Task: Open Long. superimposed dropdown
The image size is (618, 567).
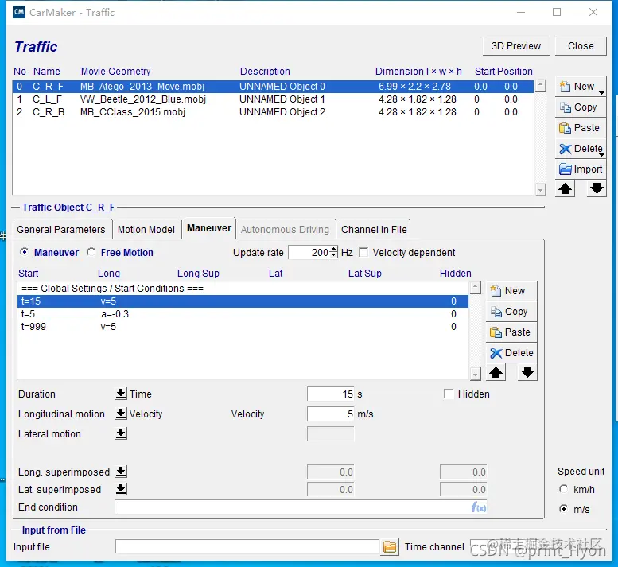Action: tap(121, 472)
